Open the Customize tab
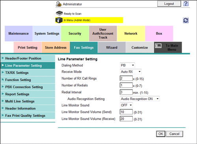 pyautogui.click(x=140, y=47)
